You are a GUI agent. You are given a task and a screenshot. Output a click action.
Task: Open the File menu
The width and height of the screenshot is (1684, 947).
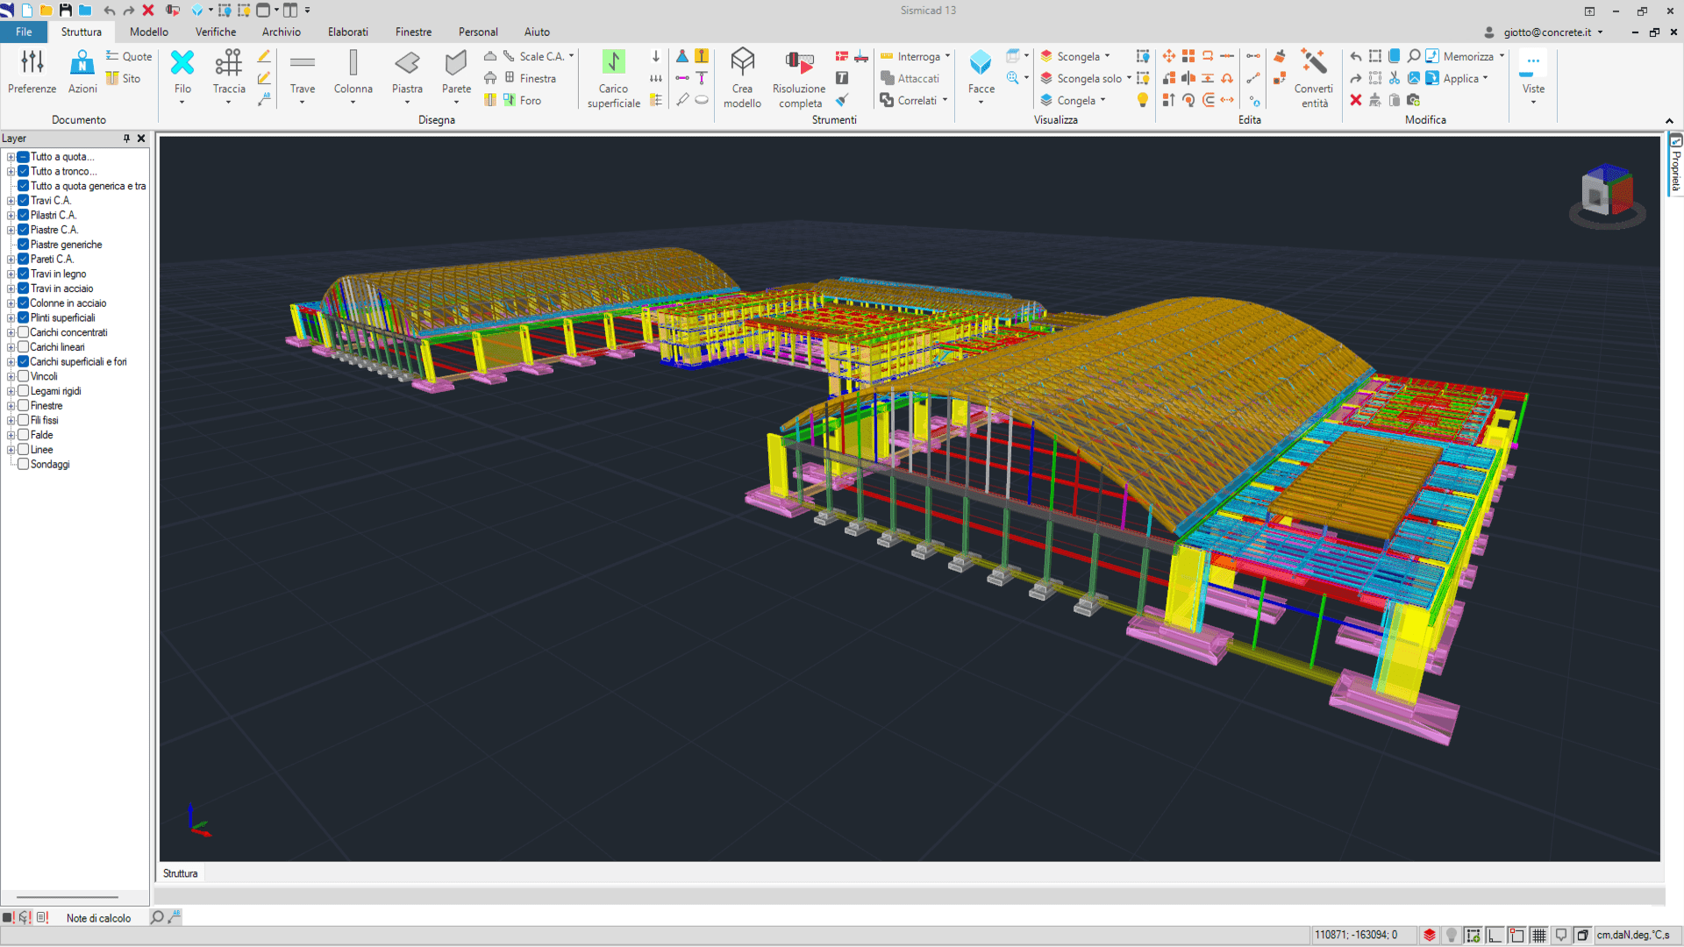point(24,32)
